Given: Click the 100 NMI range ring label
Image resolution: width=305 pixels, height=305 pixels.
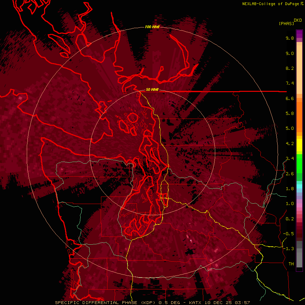Looking at the screenshot, I should [152, 27].
